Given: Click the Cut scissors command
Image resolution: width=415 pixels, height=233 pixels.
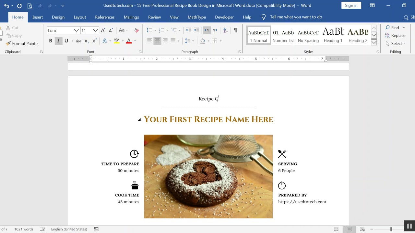Looking at the screenshot, I should tap(12, 28).
